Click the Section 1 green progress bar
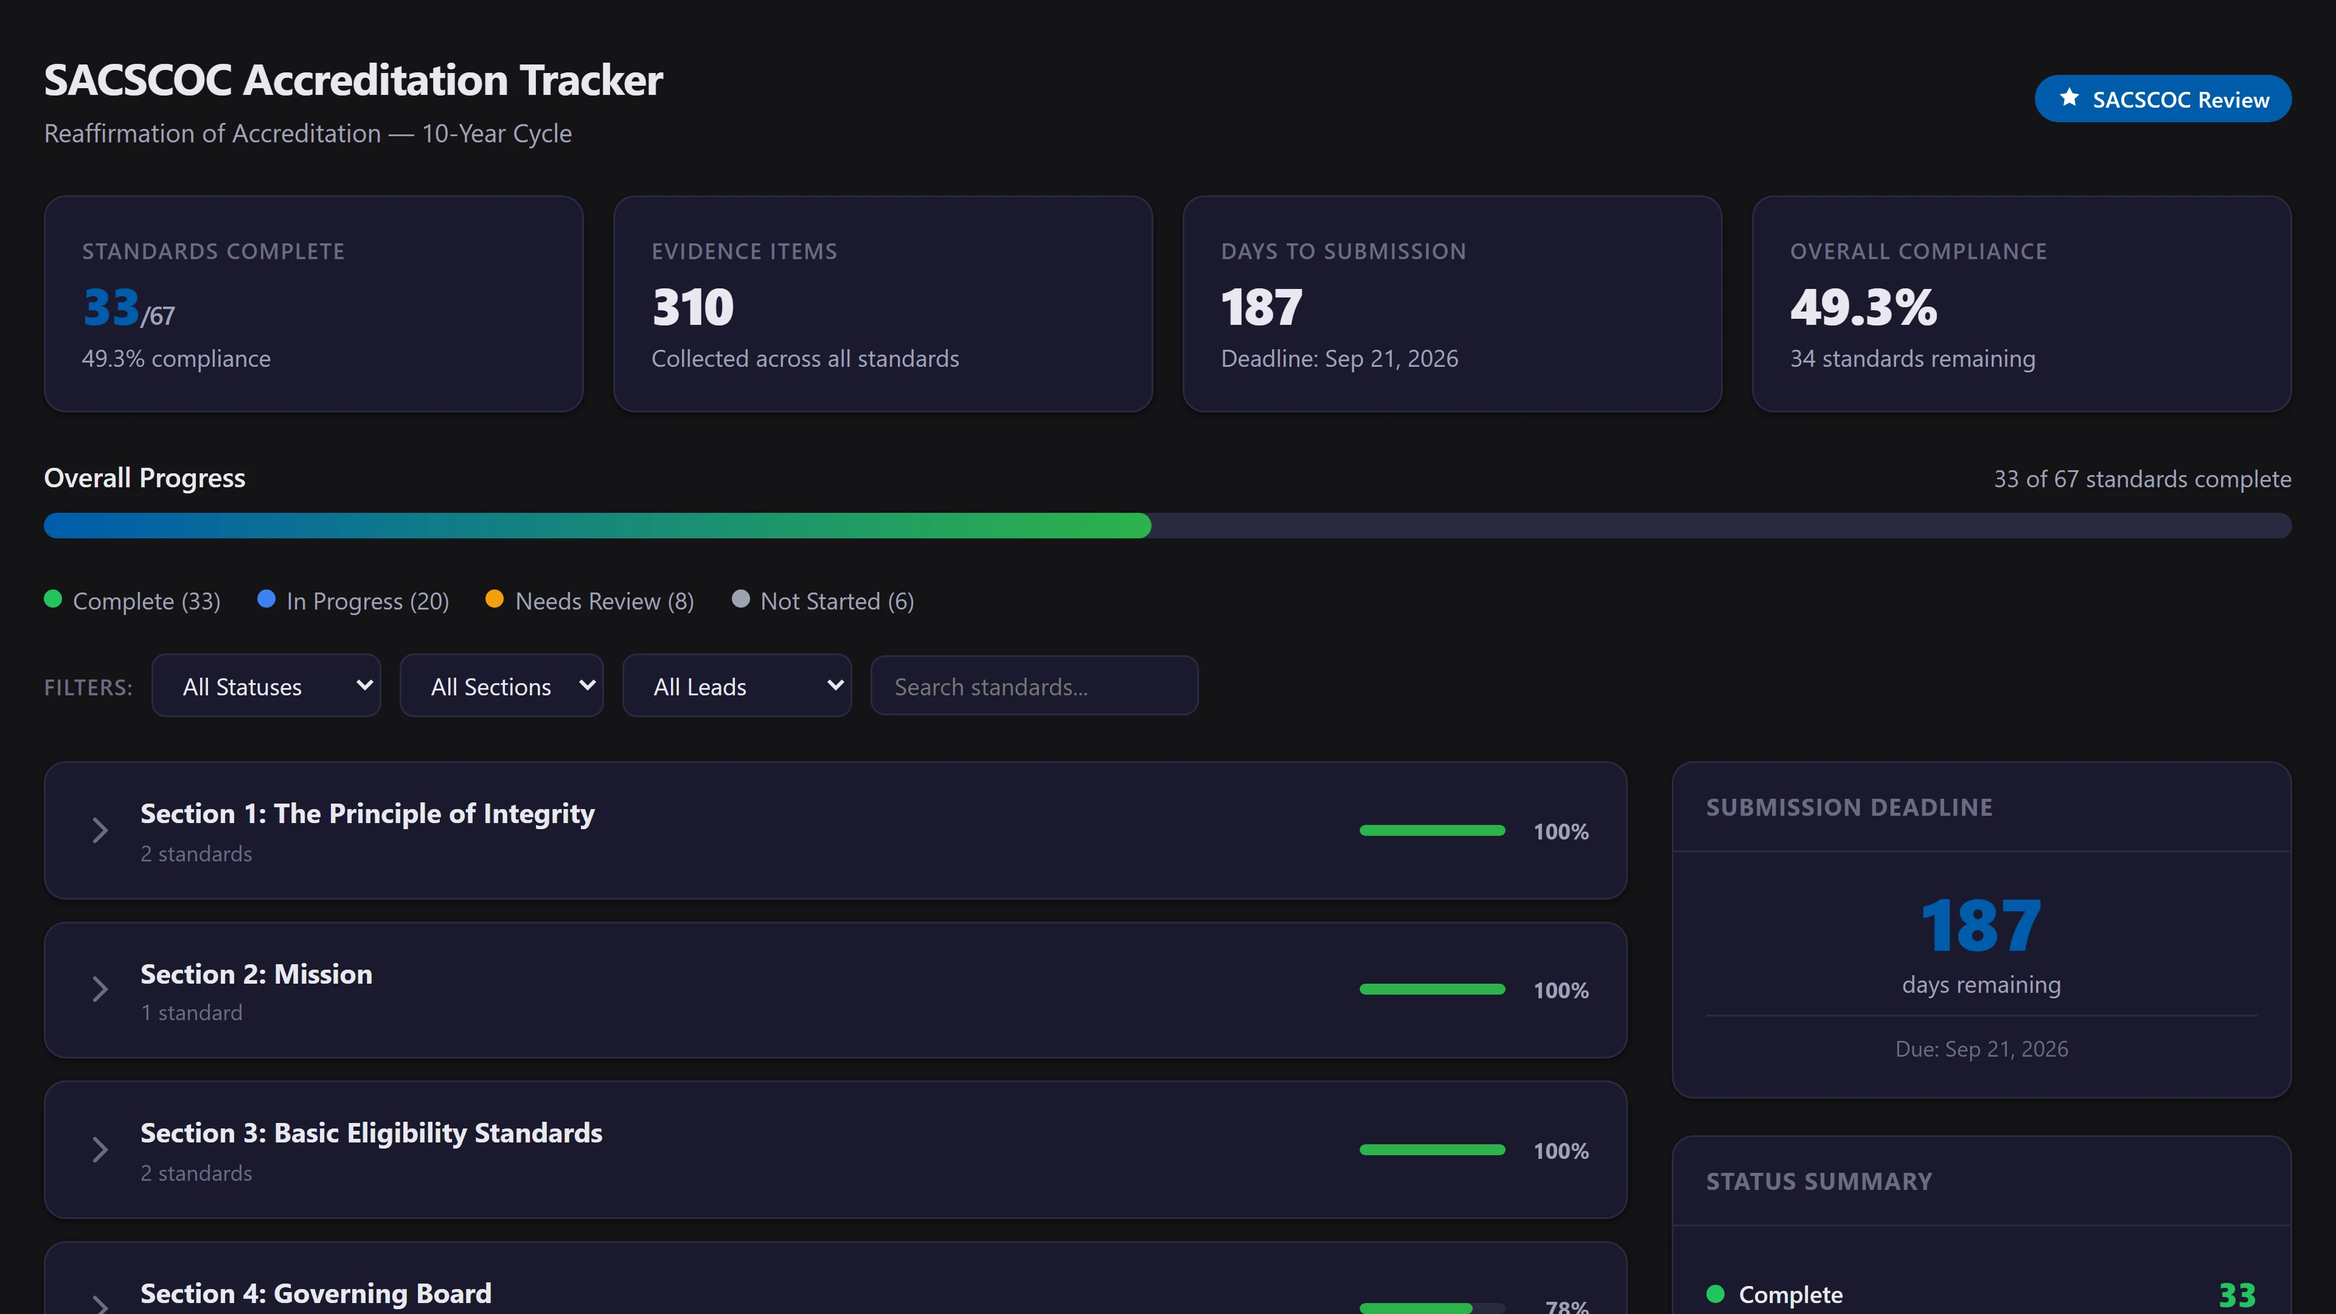 point(1432,830)
